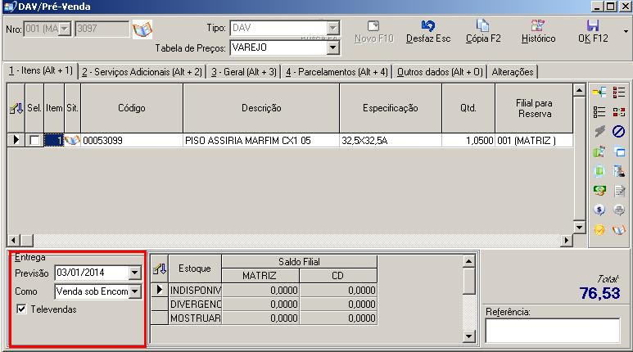
Task: Click the book icon beside number field
Action: pyautogui.click(x=142, y=29)
